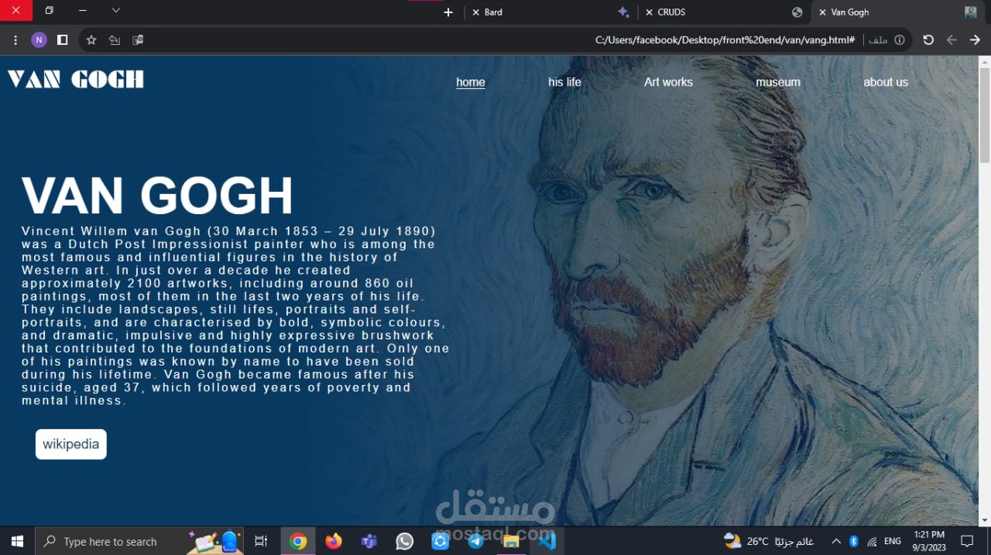Open the his life nav link

(x=564, y=82)
